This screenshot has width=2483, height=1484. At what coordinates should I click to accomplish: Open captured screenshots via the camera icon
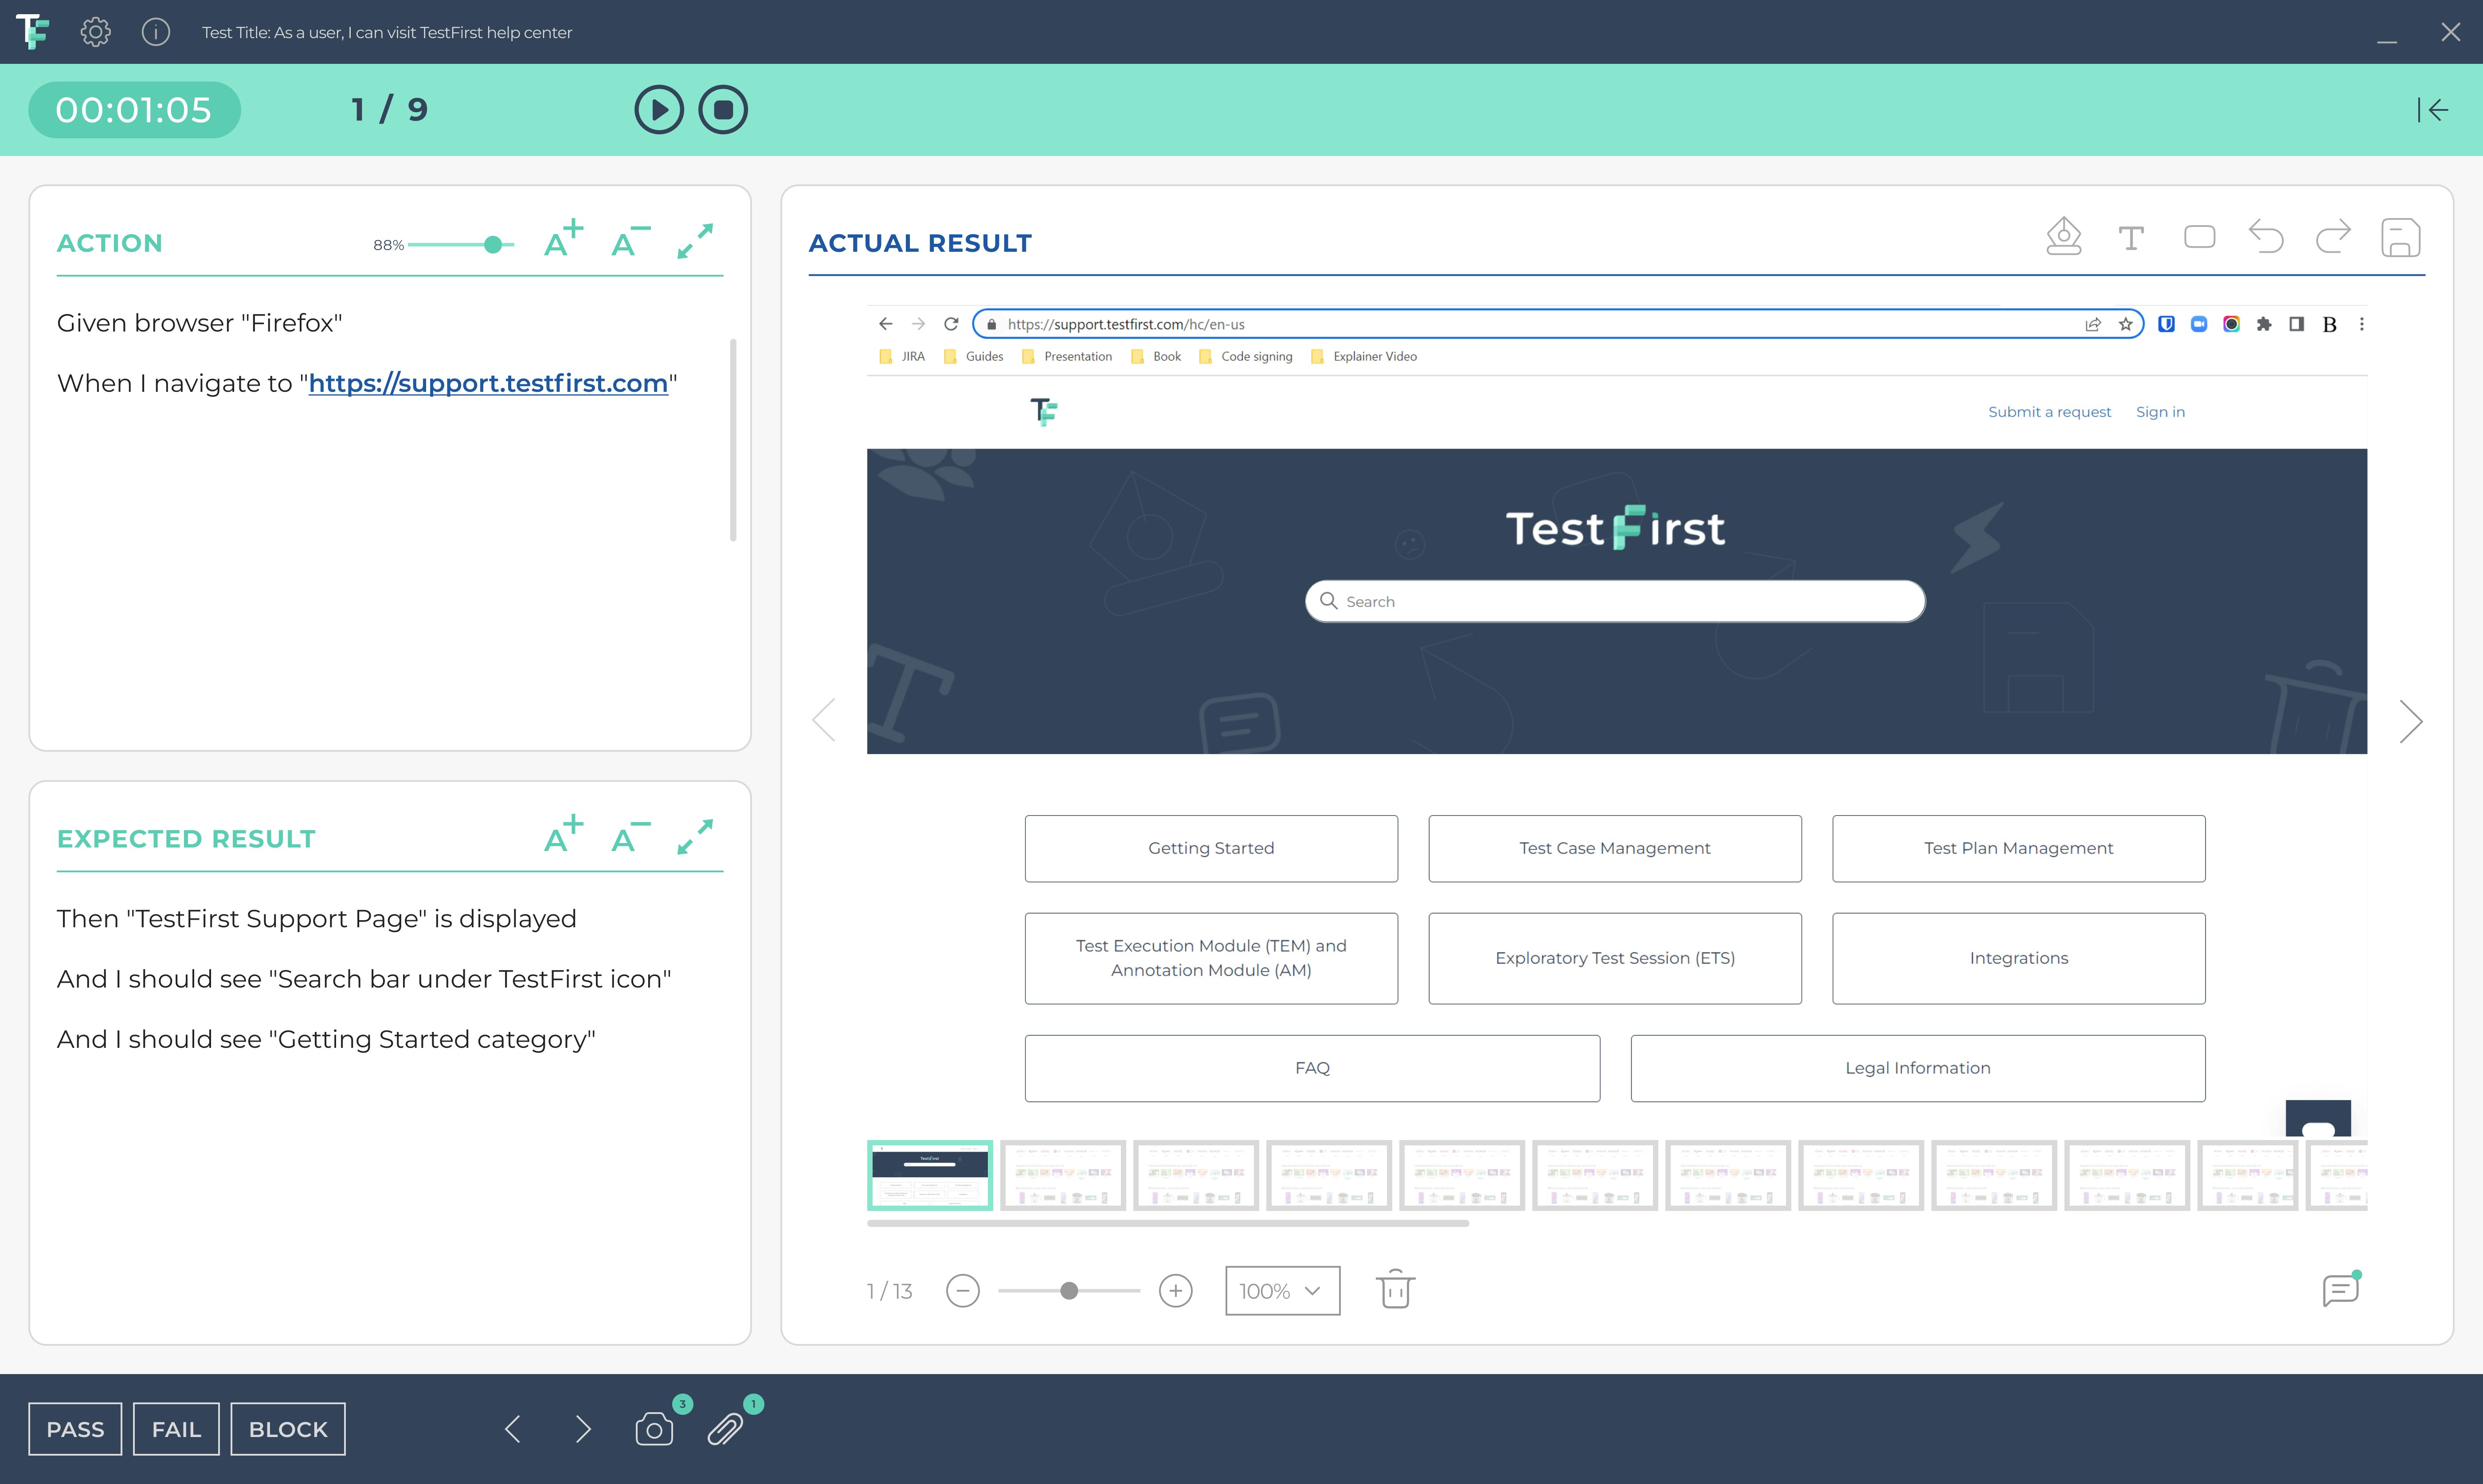pyautogui.click(x=654, y=1429)
